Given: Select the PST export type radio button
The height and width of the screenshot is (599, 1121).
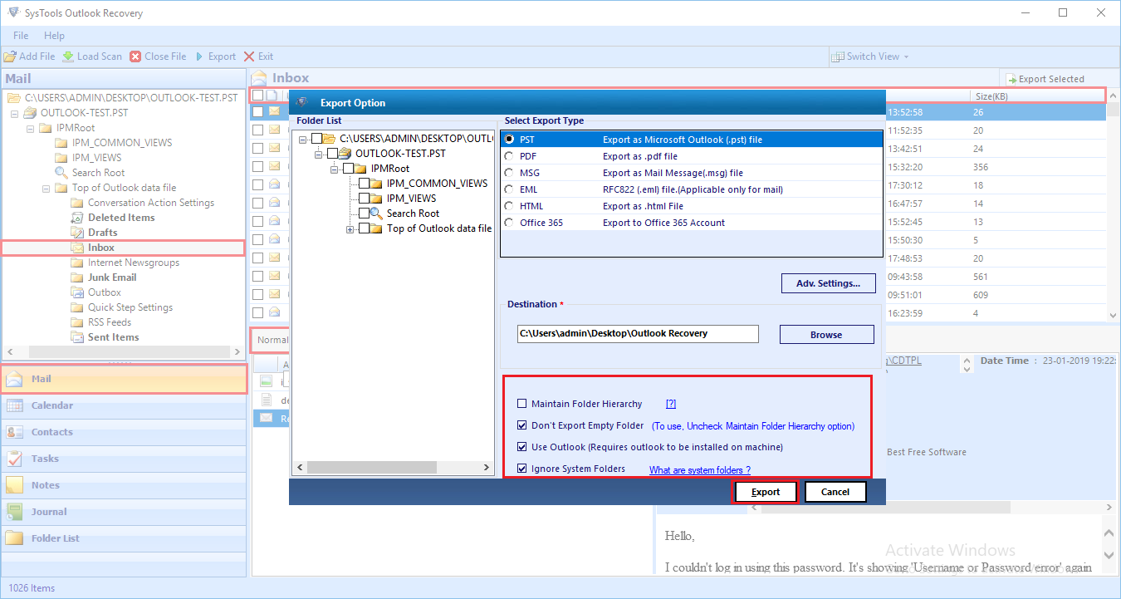Looking at the screenshot, I should point(509,140).
